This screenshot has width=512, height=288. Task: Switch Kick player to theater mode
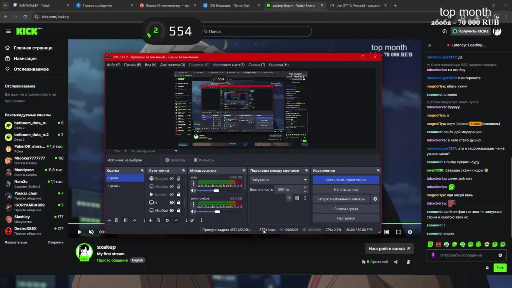point(387,232)
